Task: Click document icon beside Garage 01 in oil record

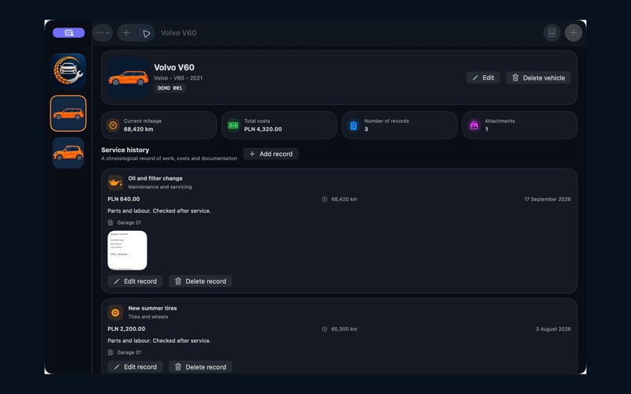Action: point(110,222)
